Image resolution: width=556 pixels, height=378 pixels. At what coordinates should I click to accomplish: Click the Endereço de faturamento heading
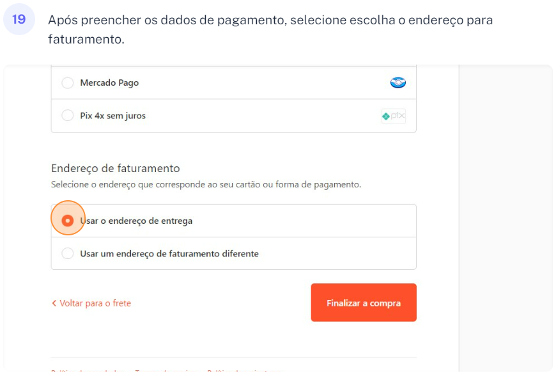(x=116, y=168)
